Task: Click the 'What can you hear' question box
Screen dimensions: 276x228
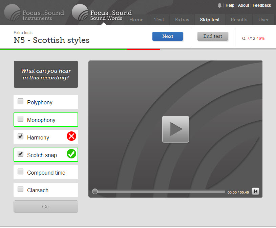Action: 46,74
